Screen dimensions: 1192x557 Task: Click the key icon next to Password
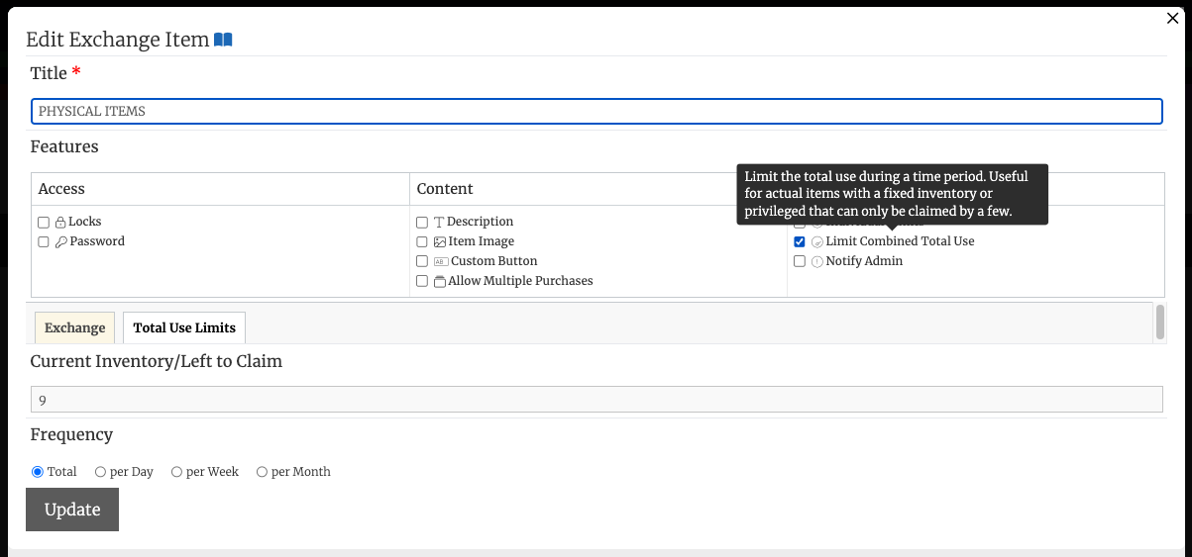tap(60, 241)
